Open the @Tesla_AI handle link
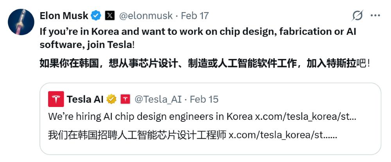The image size is (391, 162). pos(158,99)
